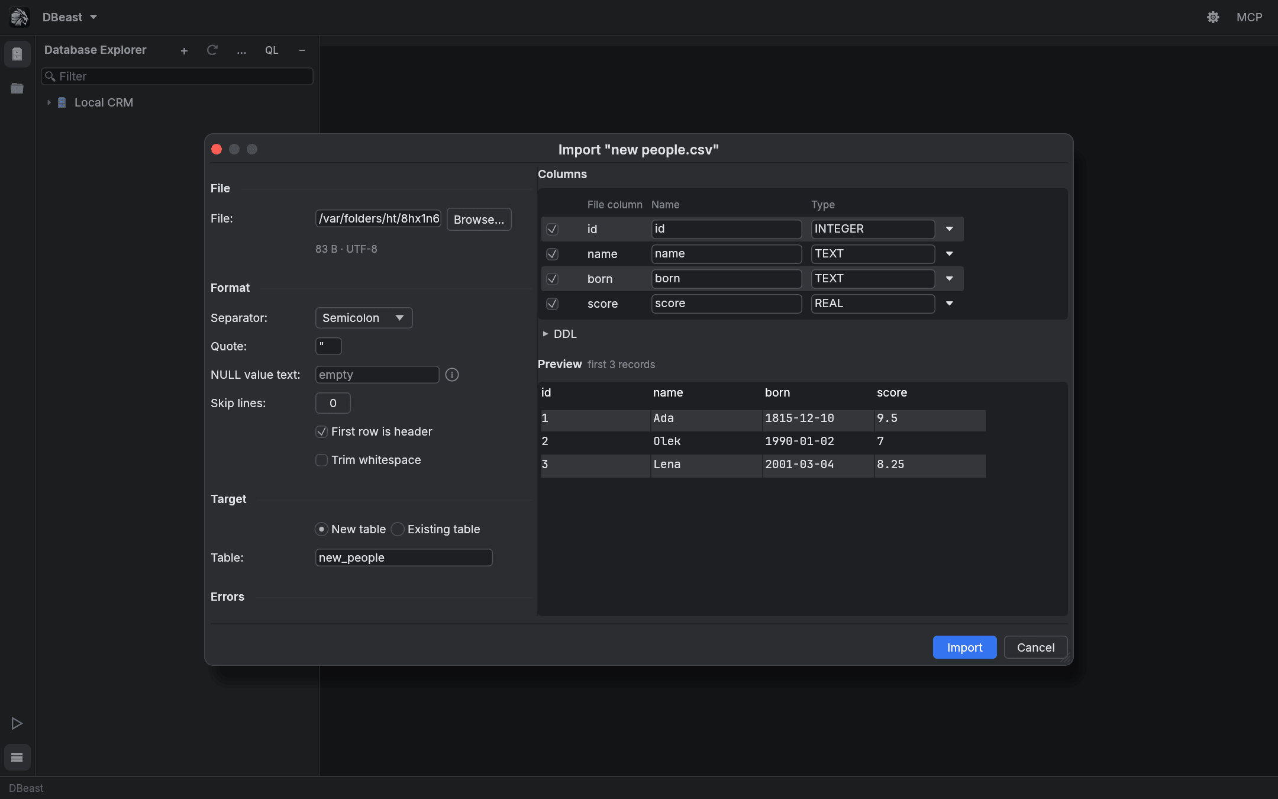
Task: Open the QL console button
Action: 272,50
